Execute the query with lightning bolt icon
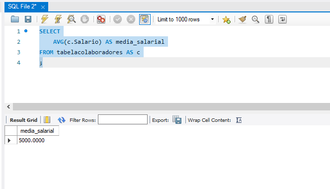The image size is (330, 189). [x=45, y=19]
